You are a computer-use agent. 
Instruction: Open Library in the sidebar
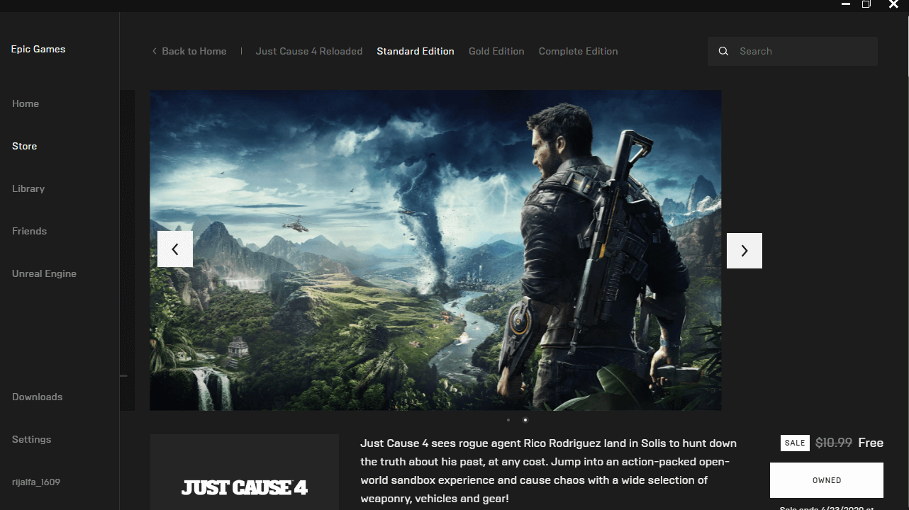(28, 189)
